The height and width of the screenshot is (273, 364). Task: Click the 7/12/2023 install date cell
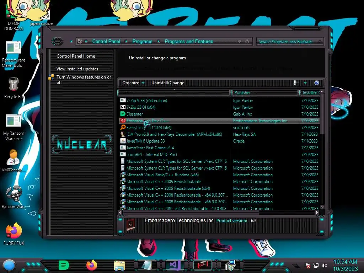point(310,148)
